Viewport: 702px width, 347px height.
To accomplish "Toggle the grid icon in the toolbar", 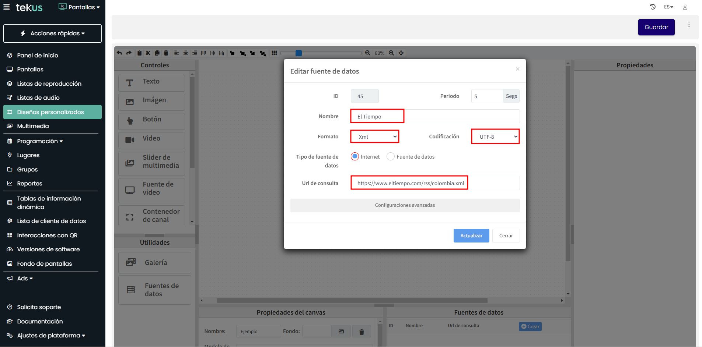I will coord(274,53).
